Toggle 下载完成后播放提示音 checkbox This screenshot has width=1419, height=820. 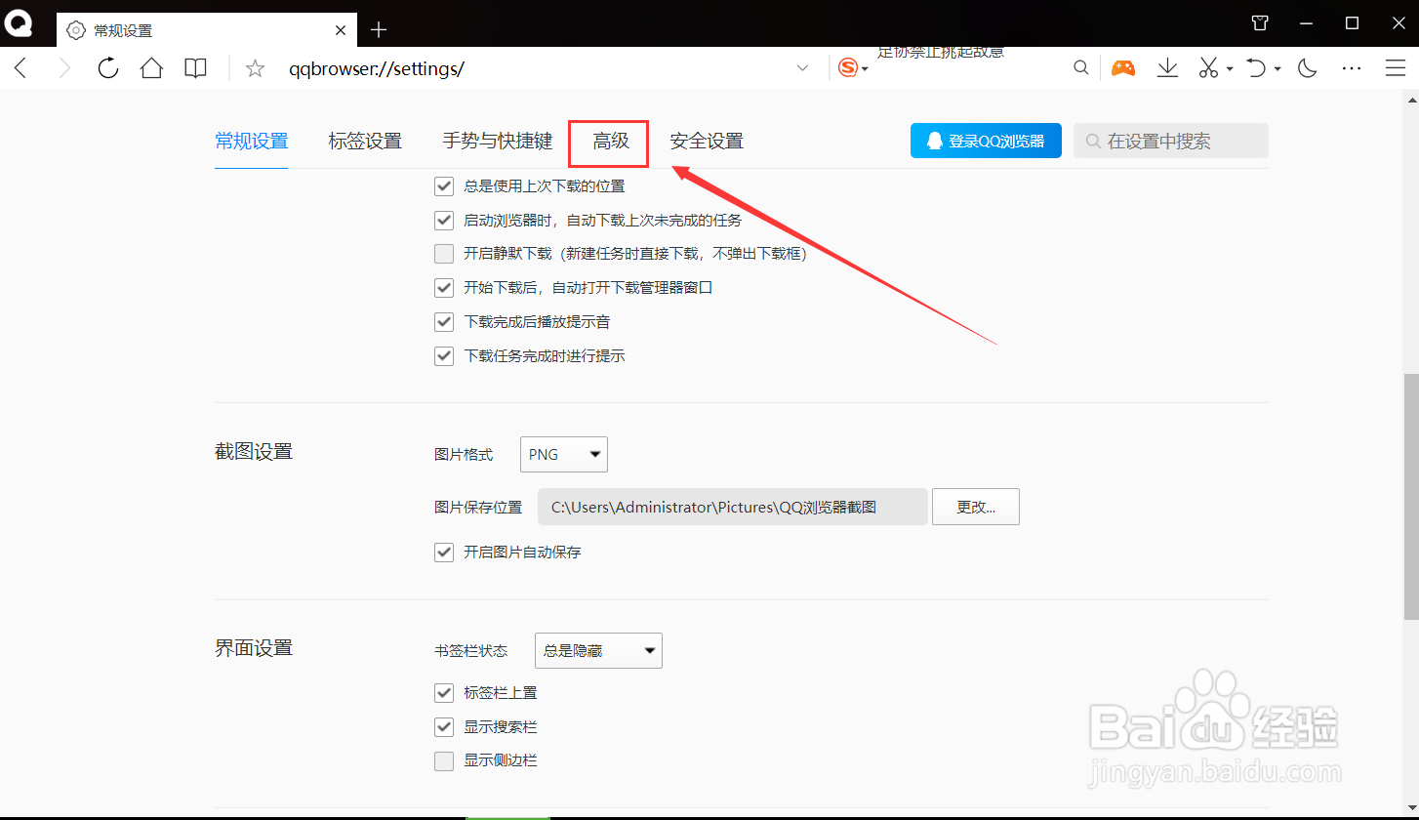444,321
